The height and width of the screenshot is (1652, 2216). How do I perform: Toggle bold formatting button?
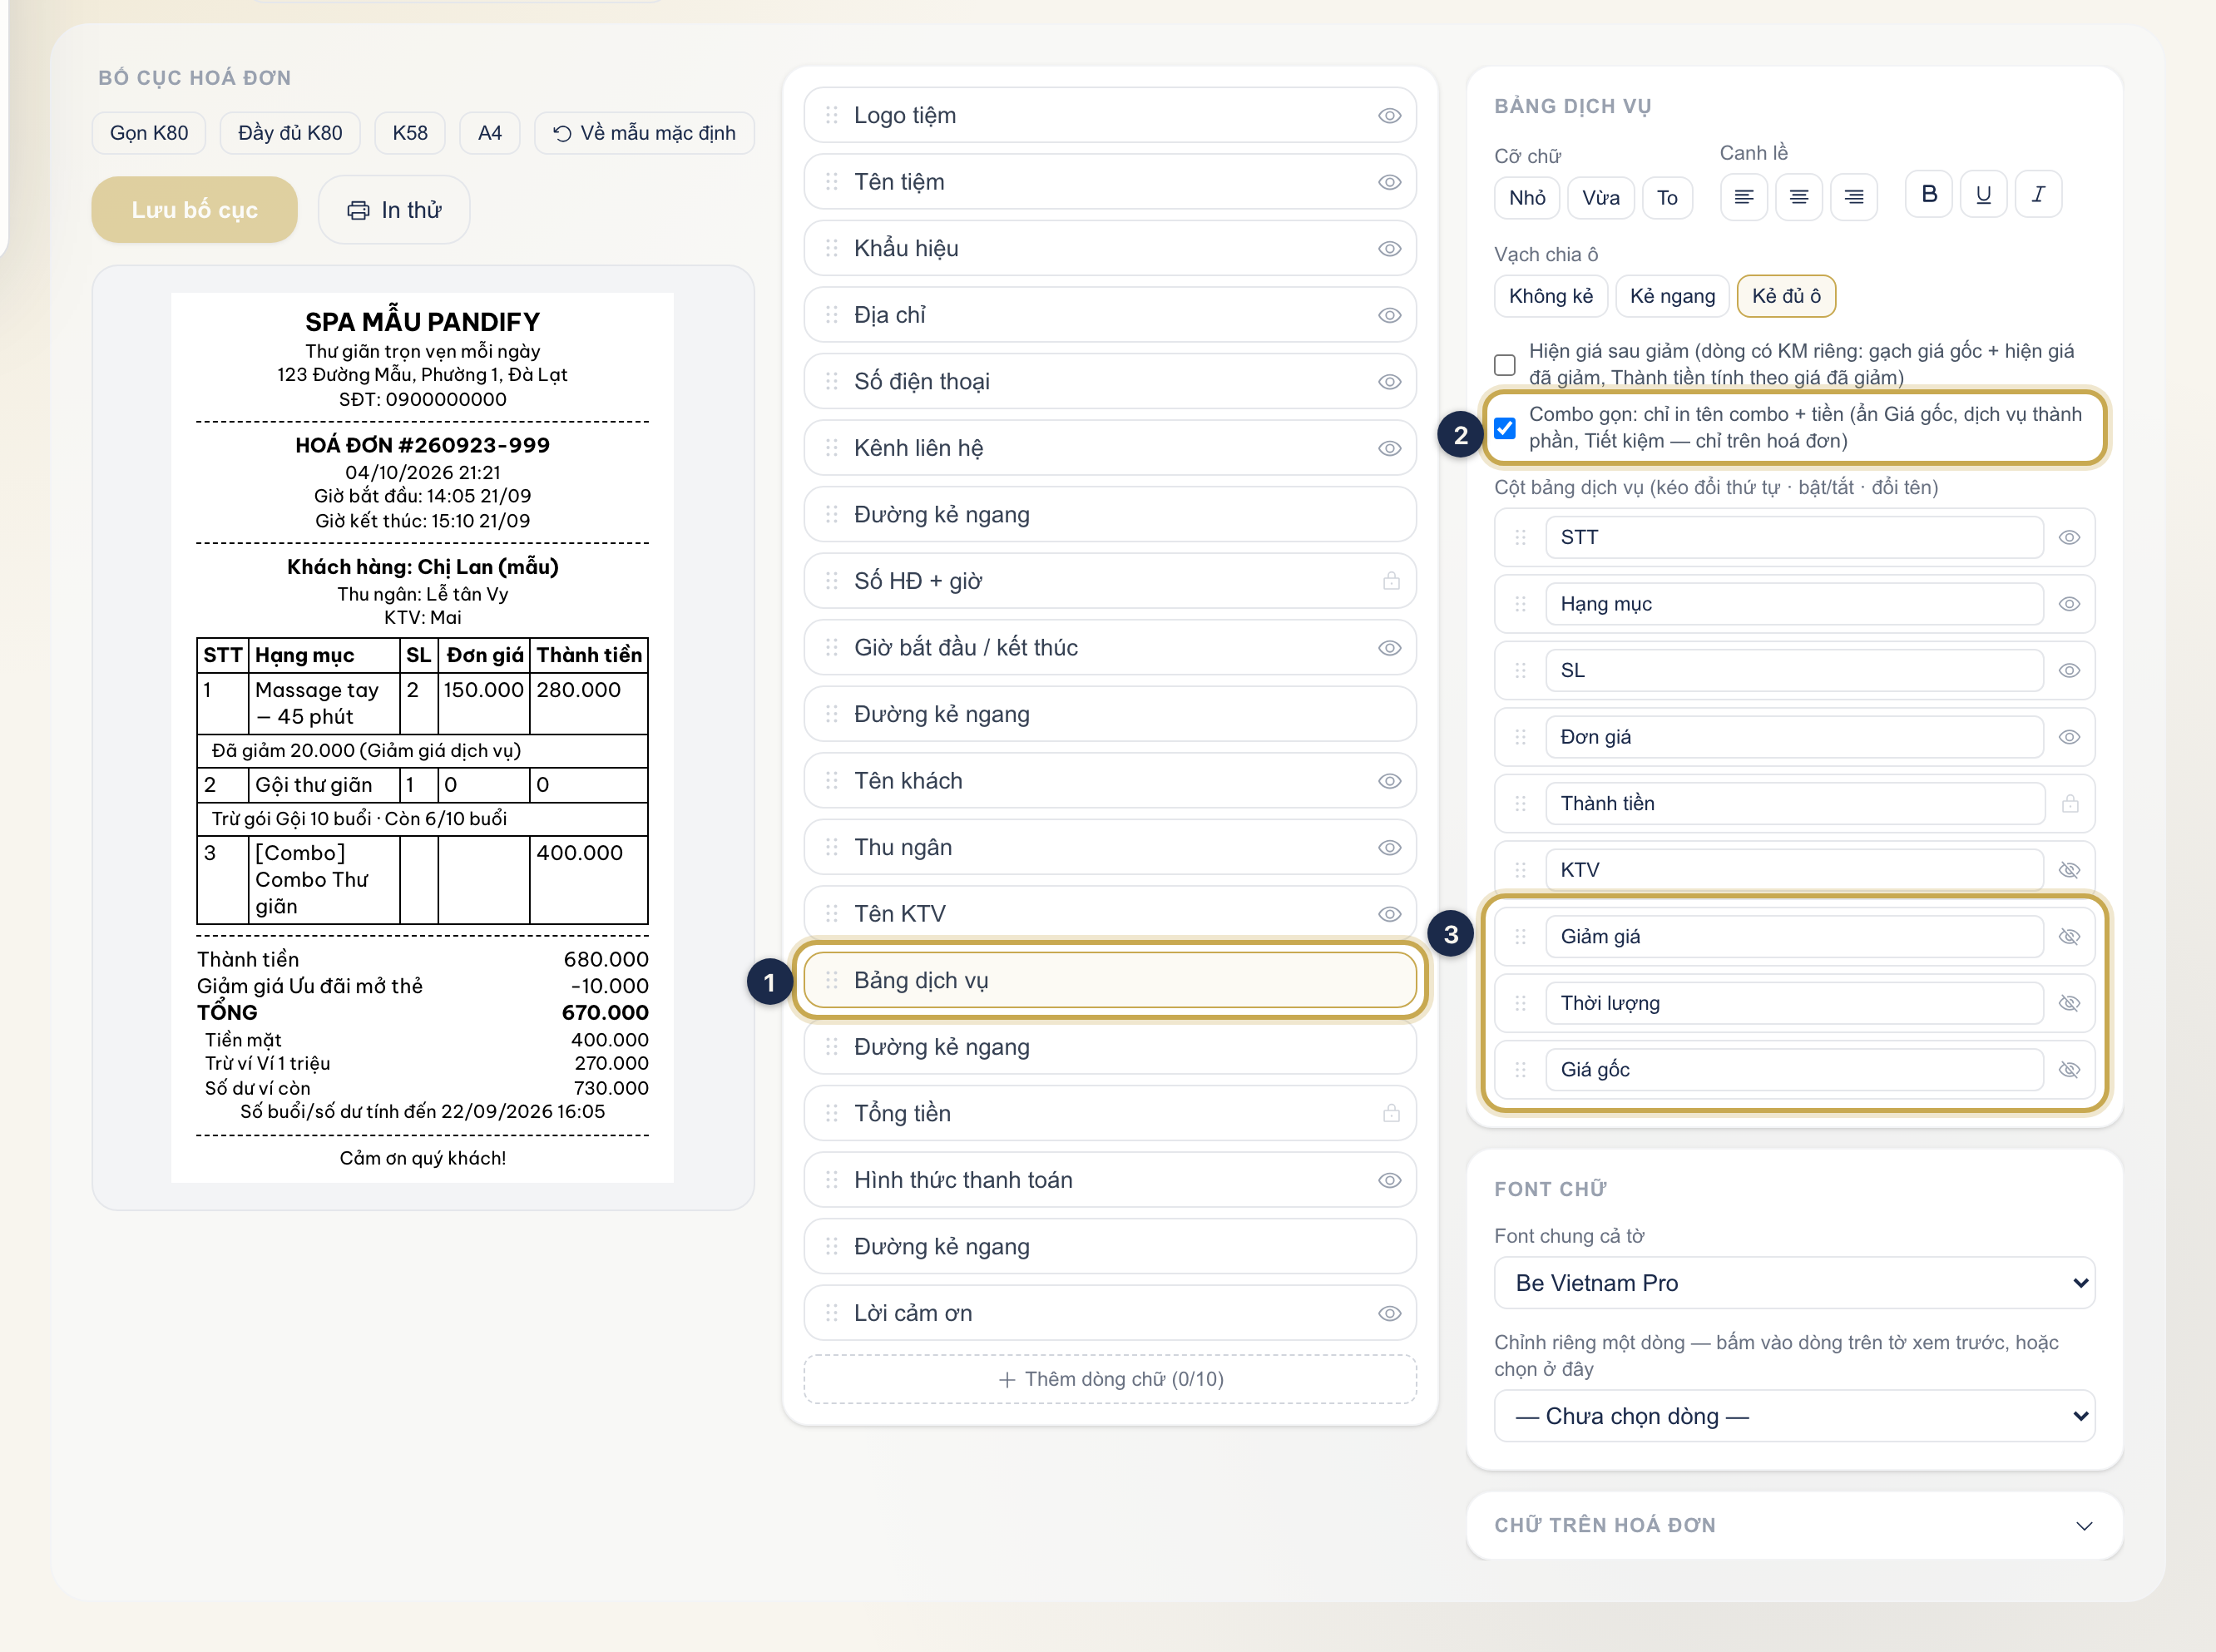pos(1929,194)
